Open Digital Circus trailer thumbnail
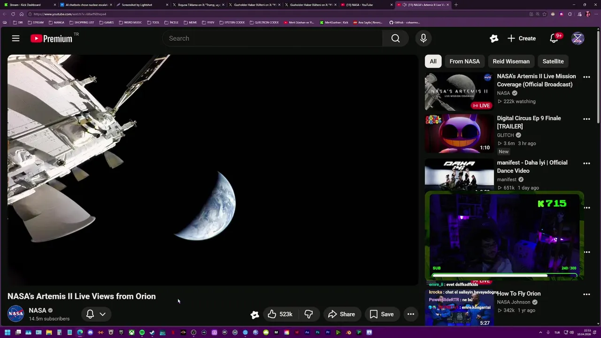 click(x=459, y=134)
